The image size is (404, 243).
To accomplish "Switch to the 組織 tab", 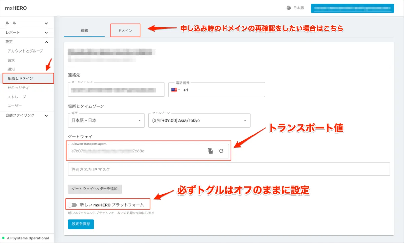I will pos(84,30).
